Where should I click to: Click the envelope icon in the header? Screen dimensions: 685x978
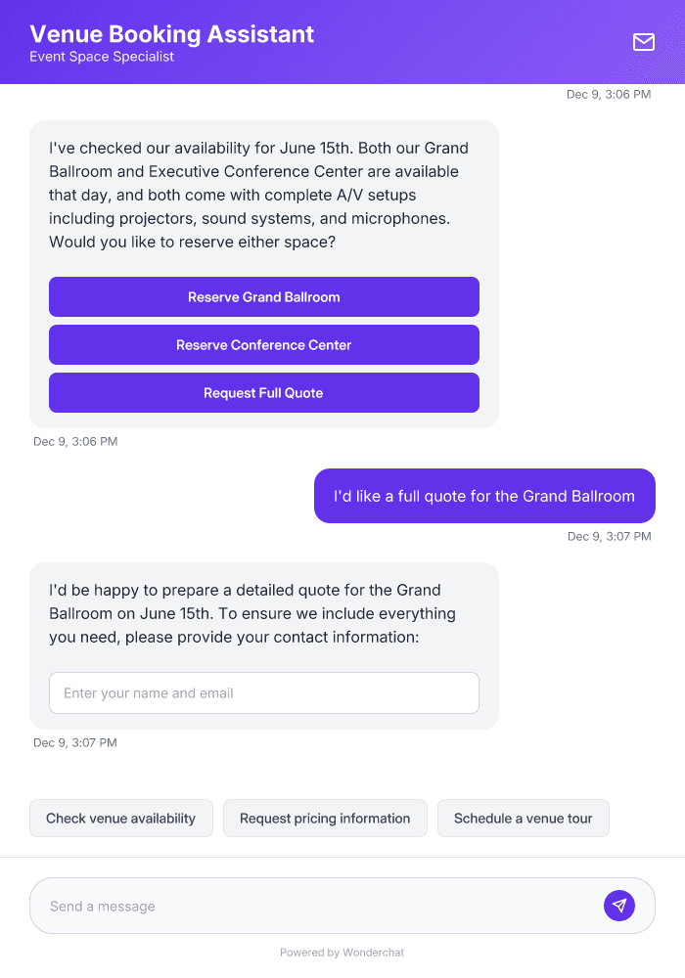click(x=643, y=42)
